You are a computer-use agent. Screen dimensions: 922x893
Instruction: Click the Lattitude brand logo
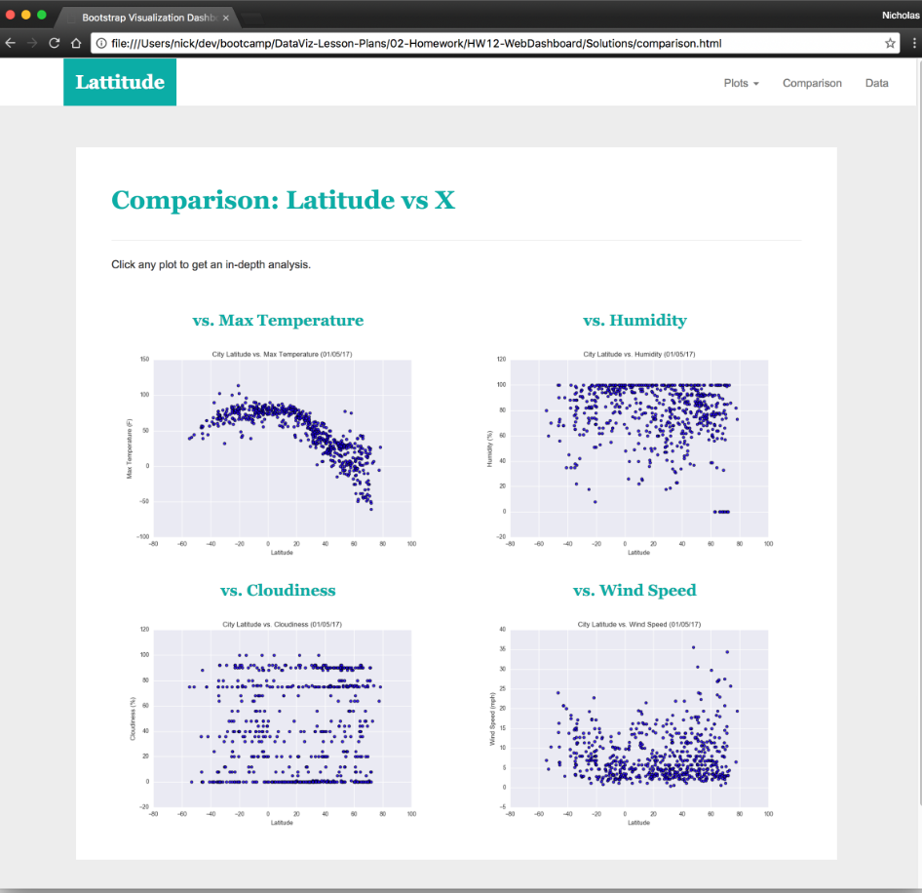[x=120, y=82]
